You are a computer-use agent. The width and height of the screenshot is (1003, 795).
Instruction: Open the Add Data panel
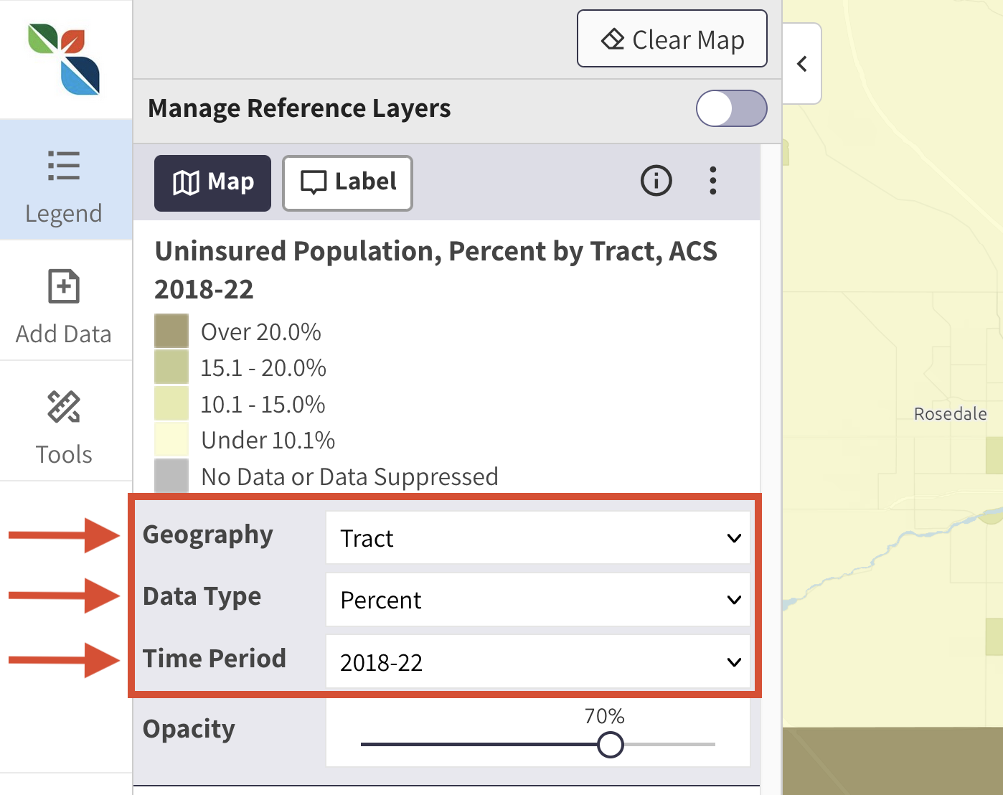[64, 301]
